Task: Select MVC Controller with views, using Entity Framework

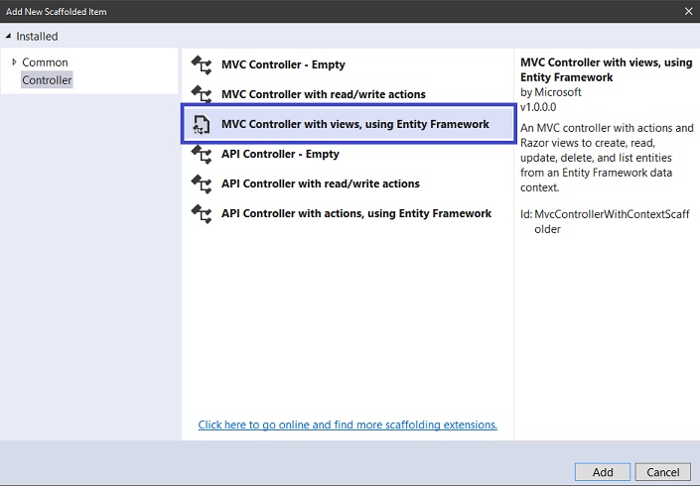Action: 349,124
